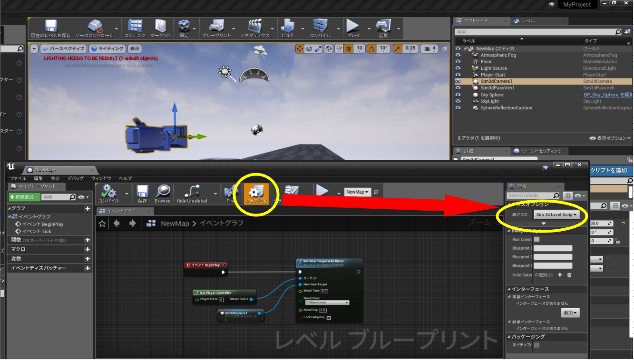
Task: Open the Cinematics clapperboard icon
Action: (x=255, y=29)
